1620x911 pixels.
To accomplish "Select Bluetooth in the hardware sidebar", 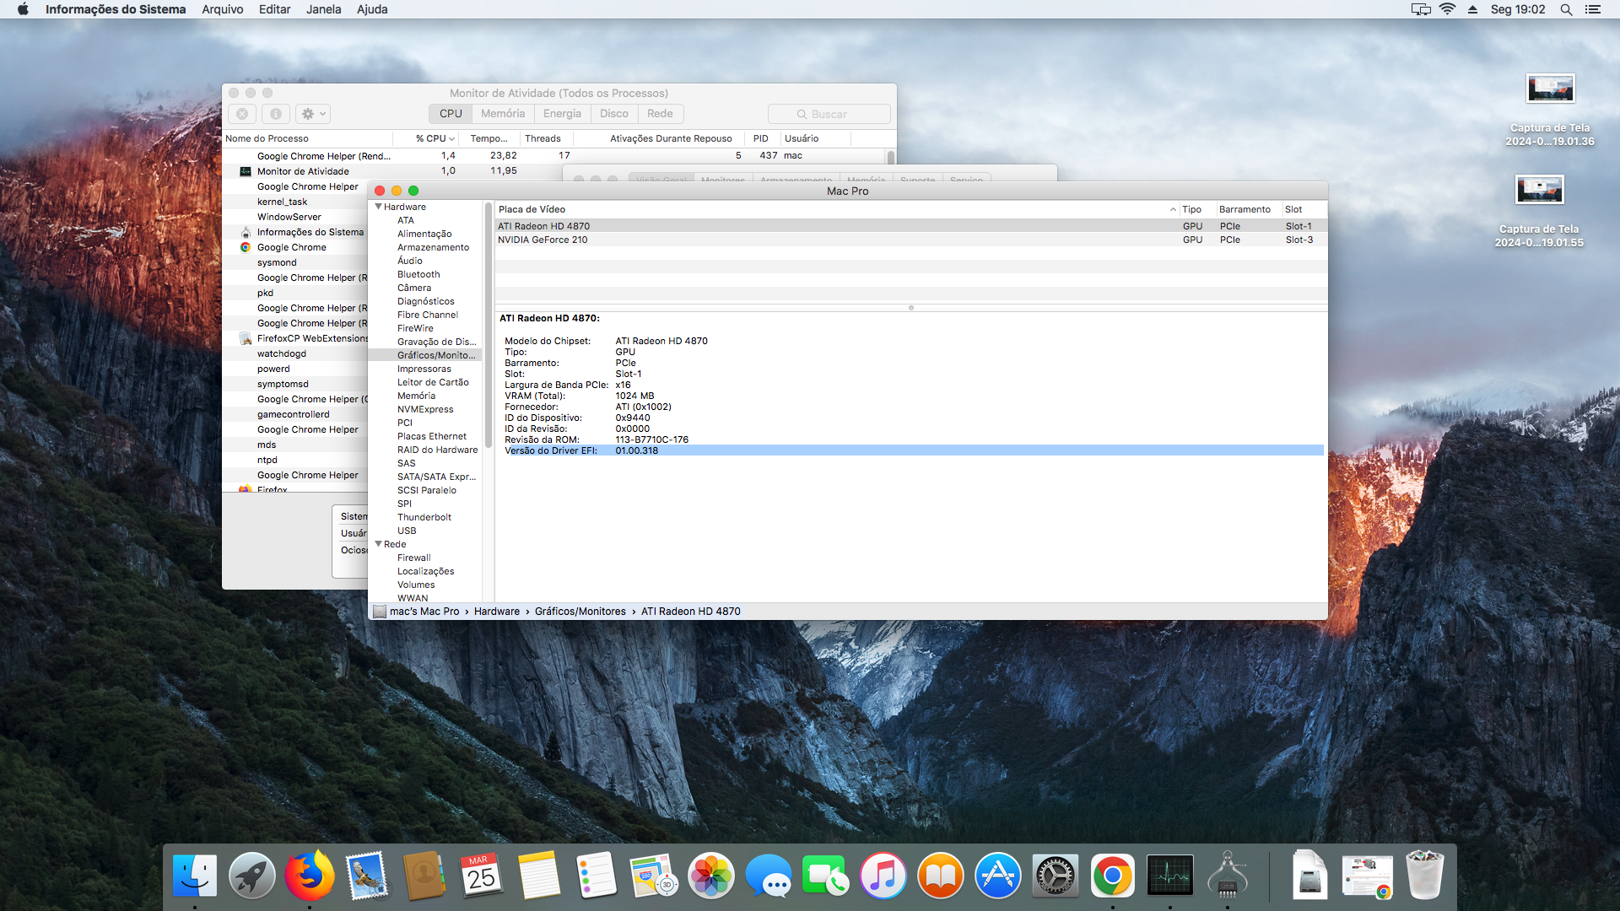I will [x=418, y=274].
